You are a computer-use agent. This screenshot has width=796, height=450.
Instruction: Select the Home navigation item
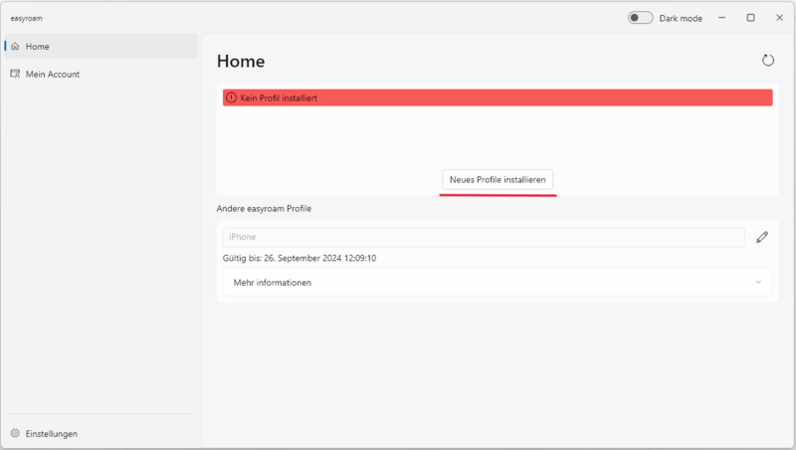coord(38,47)
